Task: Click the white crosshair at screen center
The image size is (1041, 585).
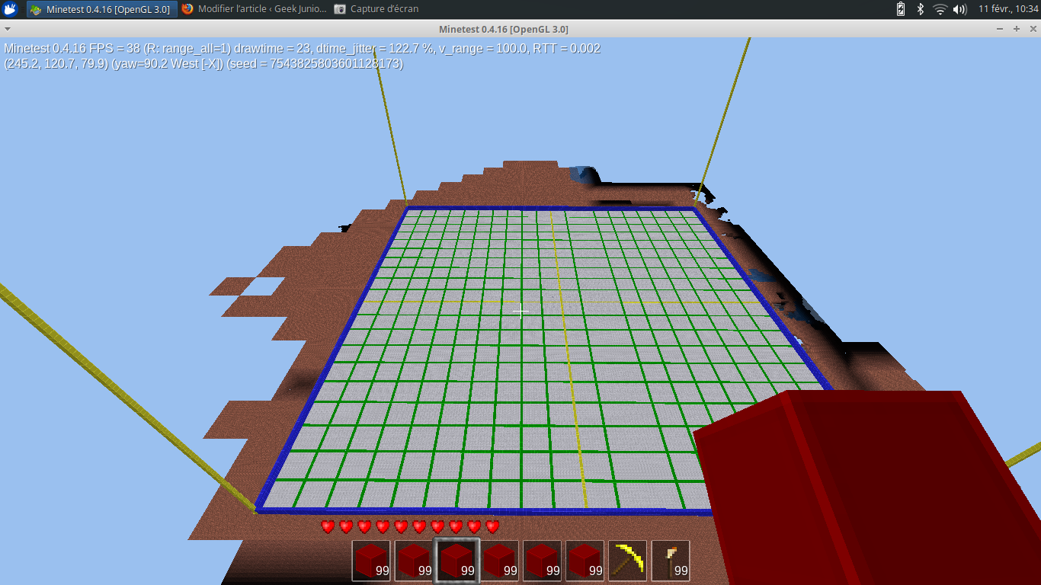Action: point(520,311)
